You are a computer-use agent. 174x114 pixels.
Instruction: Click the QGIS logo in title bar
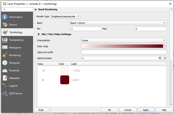point(5,4)
